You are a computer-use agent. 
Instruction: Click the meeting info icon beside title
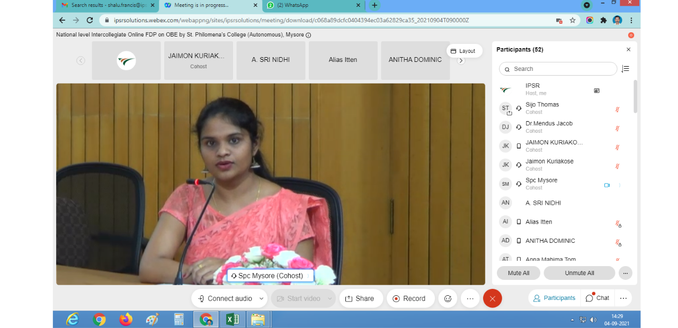point(308,35)
